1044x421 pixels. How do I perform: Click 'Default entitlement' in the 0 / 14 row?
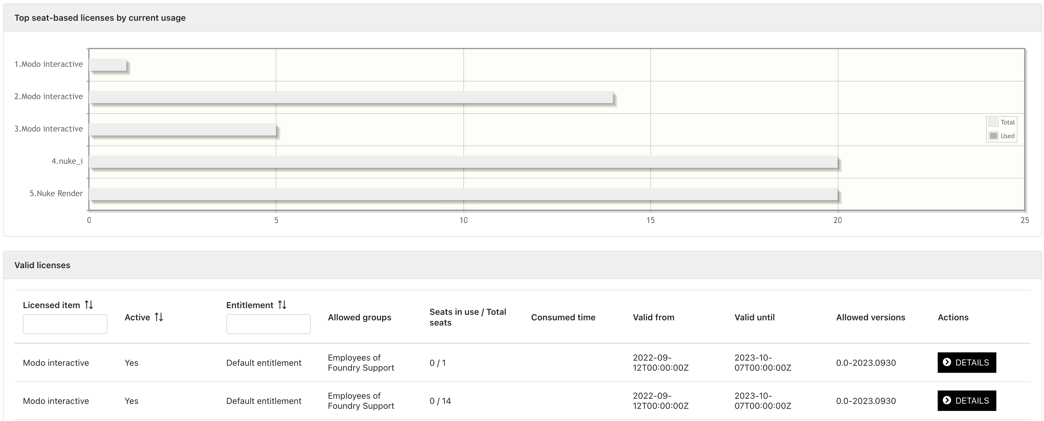point(264,401)
